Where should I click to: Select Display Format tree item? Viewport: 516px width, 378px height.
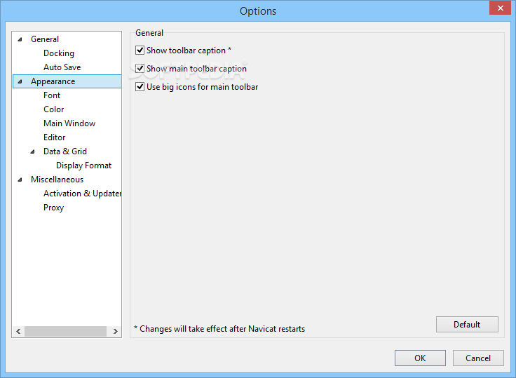[x=83, y=166]
